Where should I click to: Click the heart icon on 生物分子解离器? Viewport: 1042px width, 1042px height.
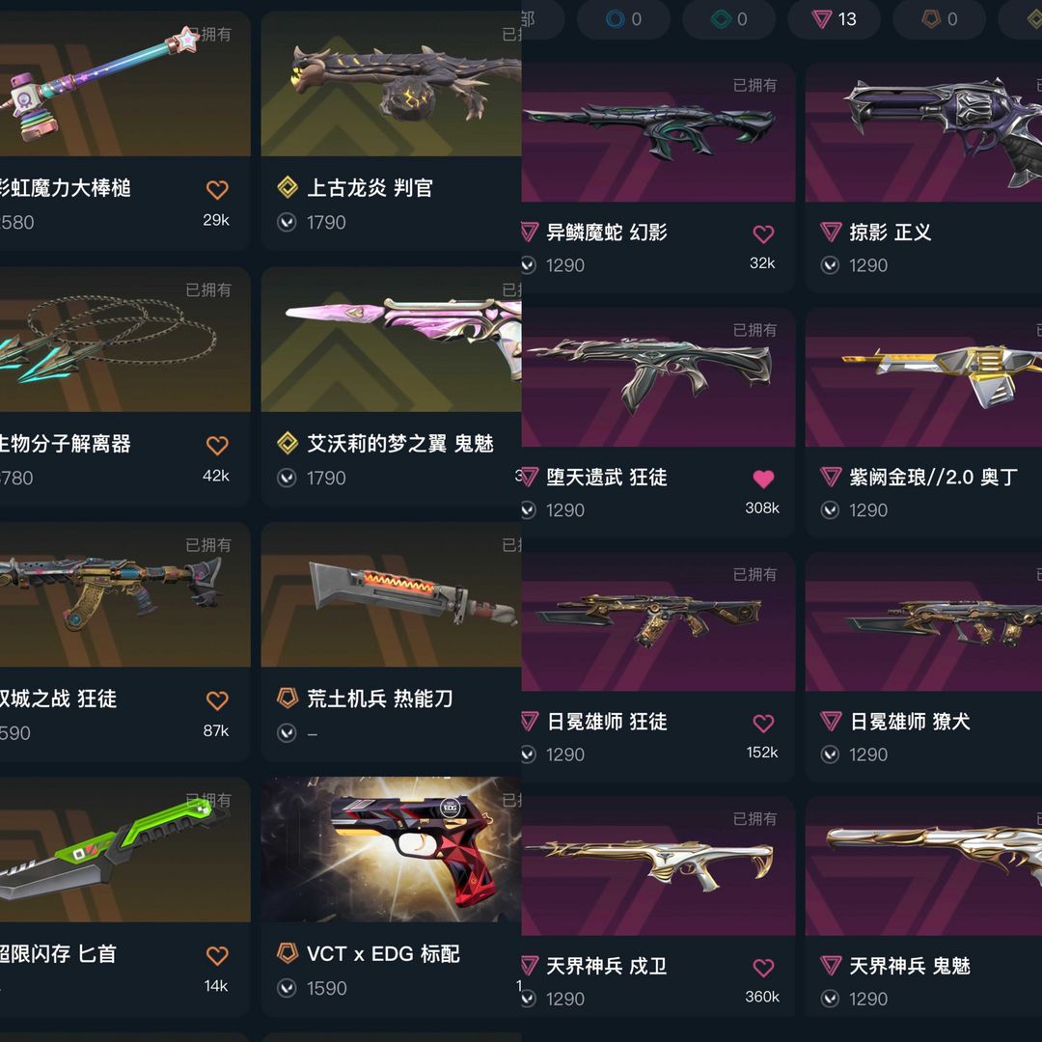(217, 445)
